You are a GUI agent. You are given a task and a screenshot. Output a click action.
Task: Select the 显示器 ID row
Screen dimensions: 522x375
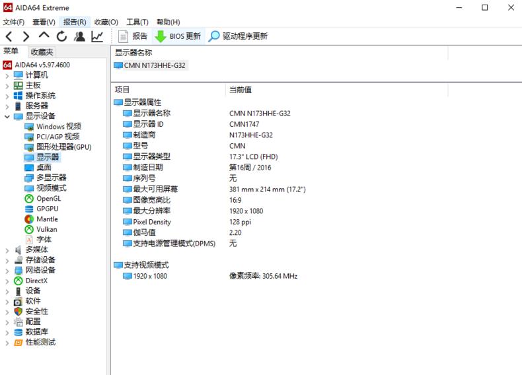point(191,124)
